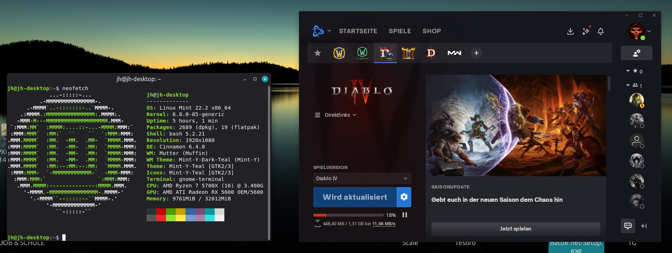The height and width of the screenshot is (253, 672).
Task: Open the Battle.net logo menu
Action: pyautogui.click(x=318, y=31)
